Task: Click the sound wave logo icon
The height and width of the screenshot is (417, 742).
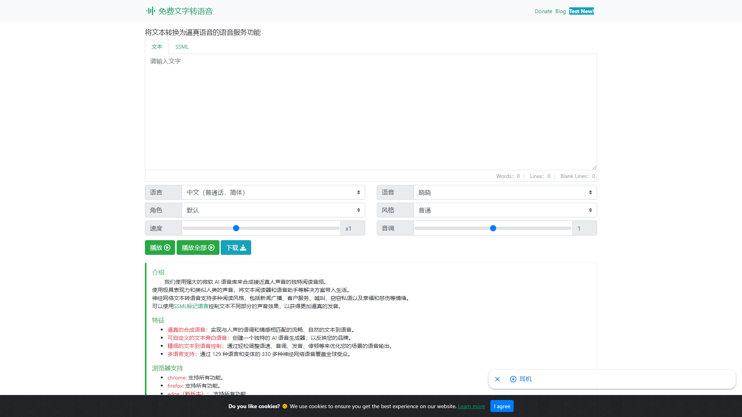Action: tap(151, 11)
